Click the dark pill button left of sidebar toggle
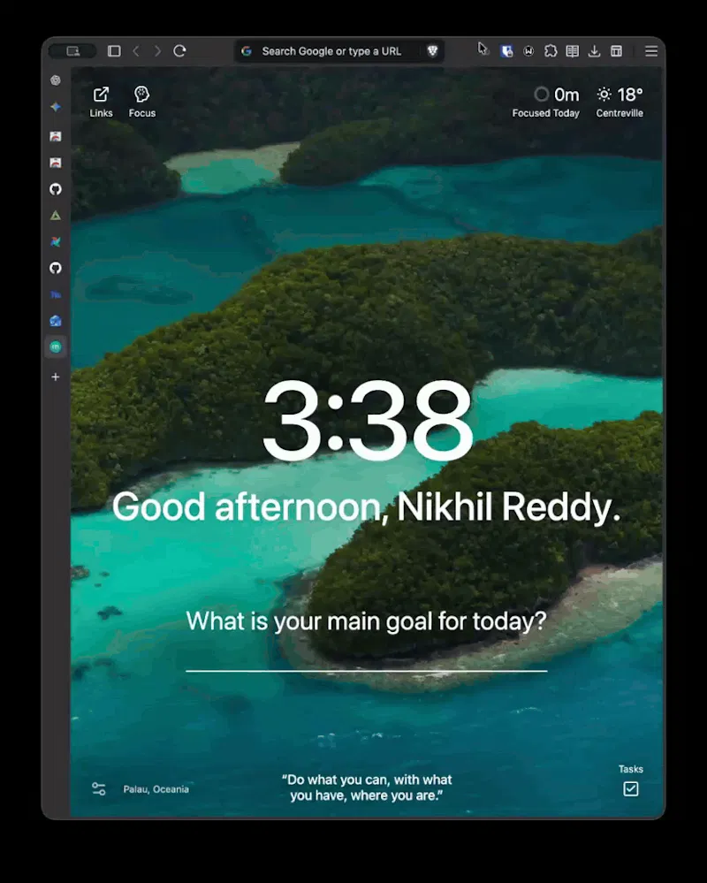This screenshot has height=883, width=707. (72, 51)
